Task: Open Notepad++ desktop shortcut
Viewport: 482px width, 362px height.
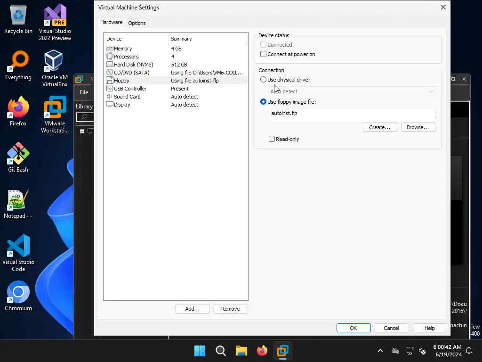Action: pos(18,204)
